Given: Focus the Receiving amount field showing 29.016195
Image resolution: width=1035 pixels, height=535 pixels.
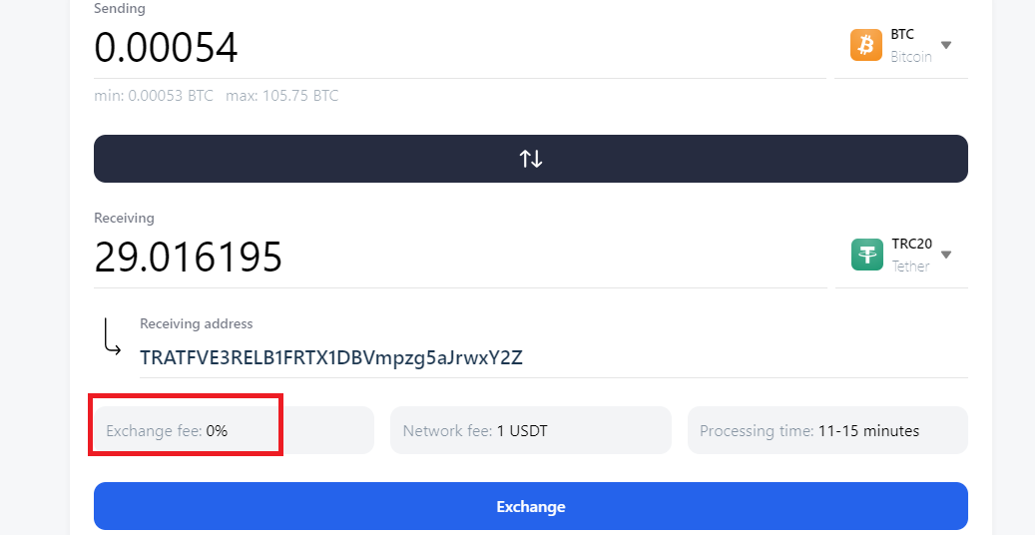Looking at the screenshot, I should (459, 257).
